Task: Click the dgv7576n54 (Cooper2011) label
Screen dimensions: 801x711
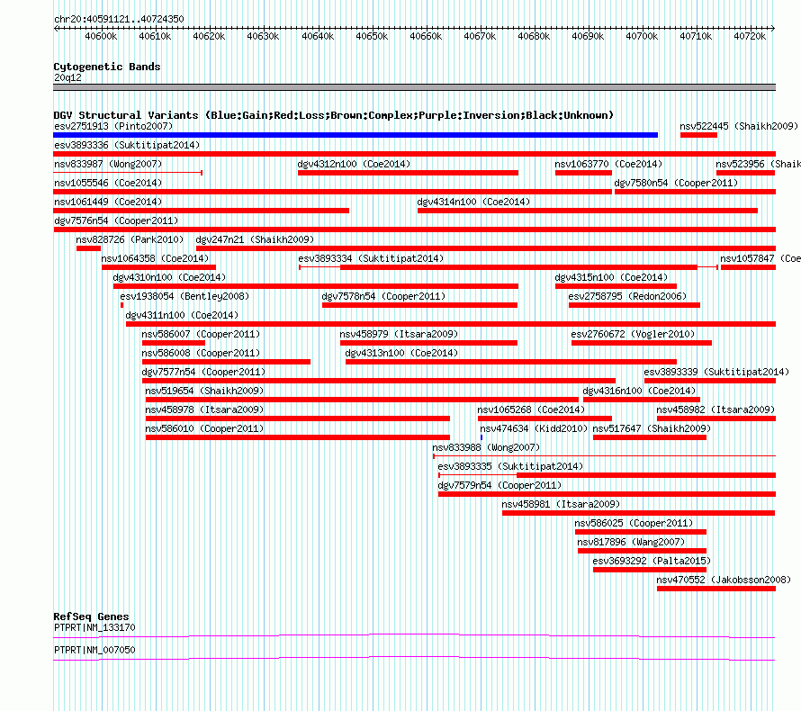Action: (116, 220)
